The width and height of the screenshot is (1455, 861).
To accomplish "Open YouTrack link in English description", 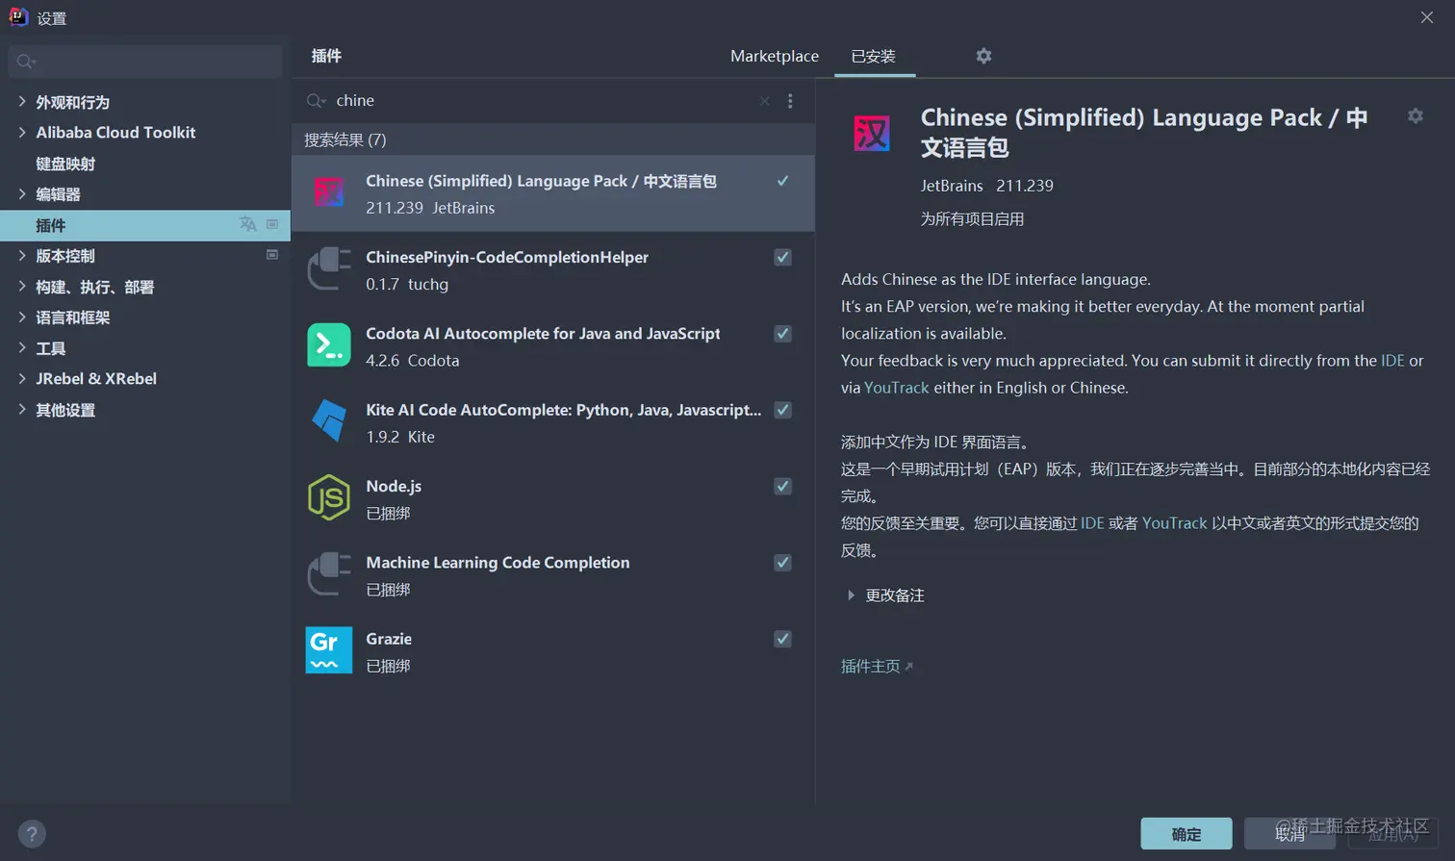I will (x=897, y=388).
